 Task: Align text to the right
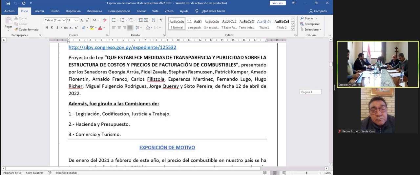(x=125, y=28)
